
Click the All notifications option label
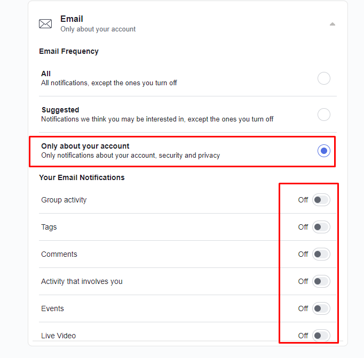[x=46, y=74]
